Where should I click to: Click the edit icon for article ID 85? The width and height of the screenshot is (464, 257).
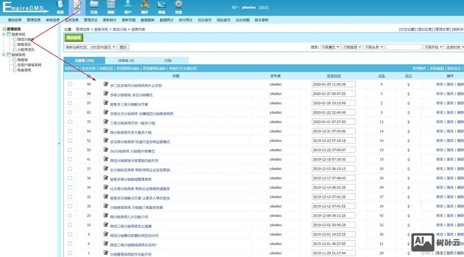point(106,112)
